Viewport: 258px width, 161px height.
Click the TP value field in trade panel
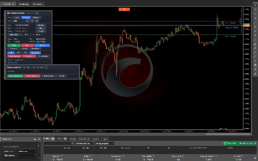[40, 35]
